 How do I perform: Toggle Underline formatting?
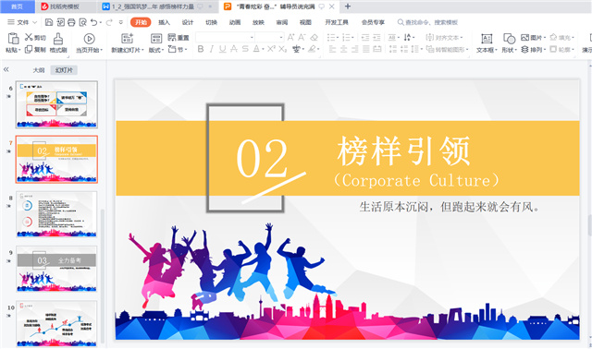(x=223, y=49)
